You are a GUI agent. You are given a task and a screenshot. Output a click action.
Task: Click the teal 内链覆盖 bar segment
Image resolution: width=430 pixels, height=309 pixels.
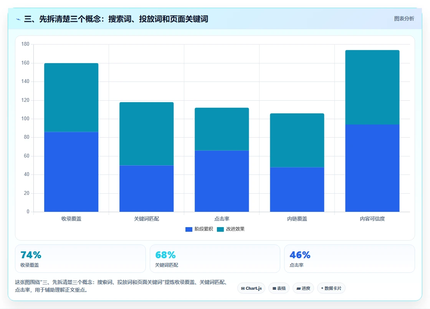[297, 140]
